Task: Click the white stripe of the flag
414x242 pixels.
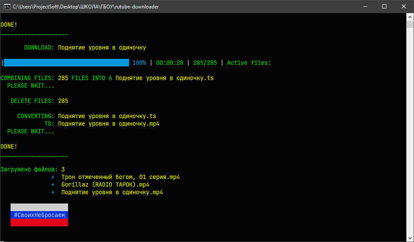Action: [39, 207]
